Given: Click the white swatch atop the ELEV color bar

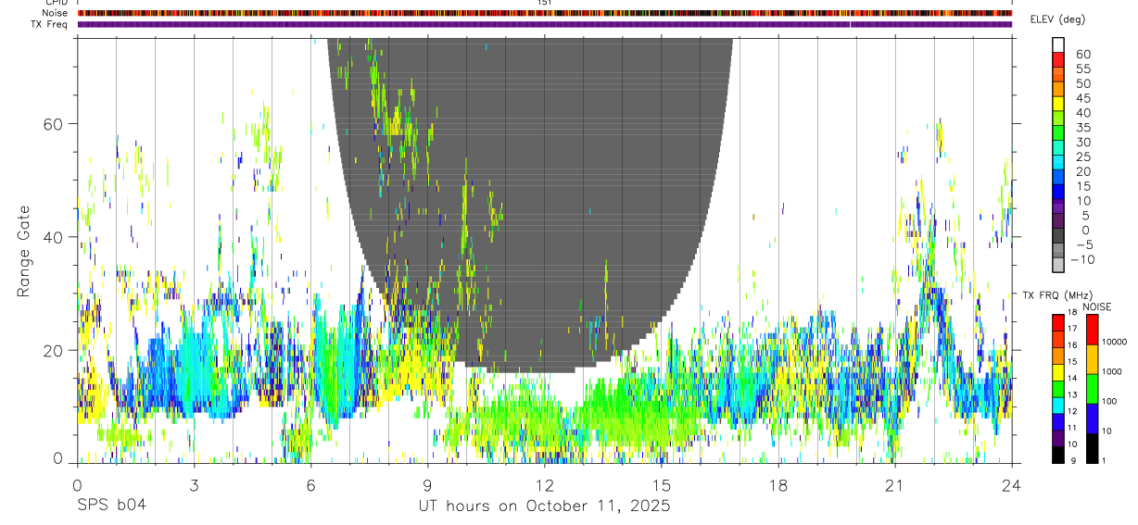Looking at the screenshot, I should [x=1058, y=44].
